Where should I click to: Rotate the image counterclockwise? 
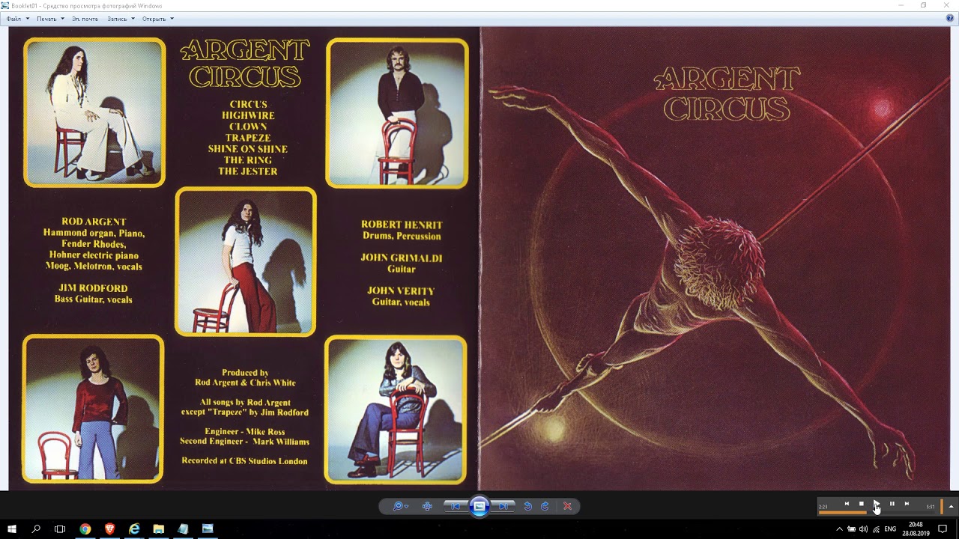coord(527,506)
